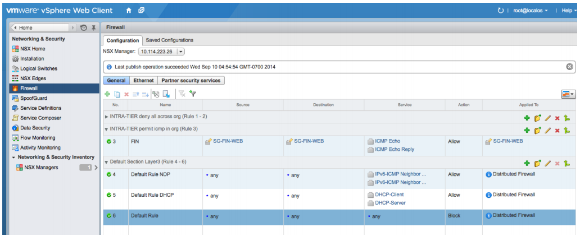Edit Default Section Layer3 with pencil icon

(x=548, y=163)
